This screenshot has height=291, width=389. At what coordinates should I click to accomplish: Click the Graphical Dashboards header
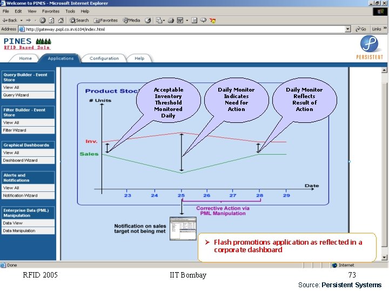coord(28,145)
